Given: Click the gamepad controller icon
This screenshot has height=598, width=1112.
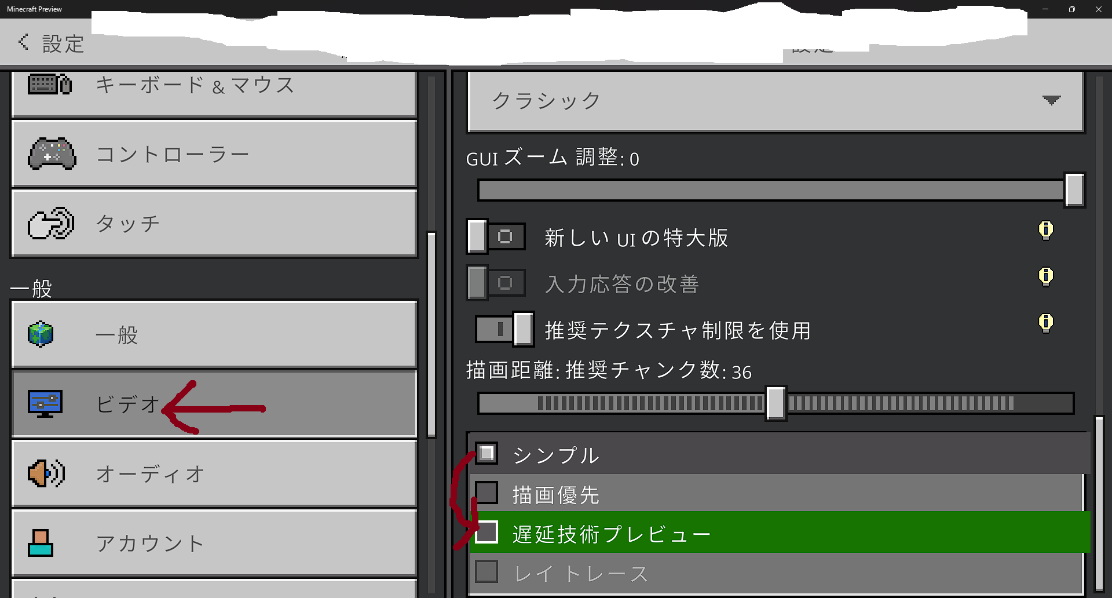Looking at the screenshot, I should point(52,154).
